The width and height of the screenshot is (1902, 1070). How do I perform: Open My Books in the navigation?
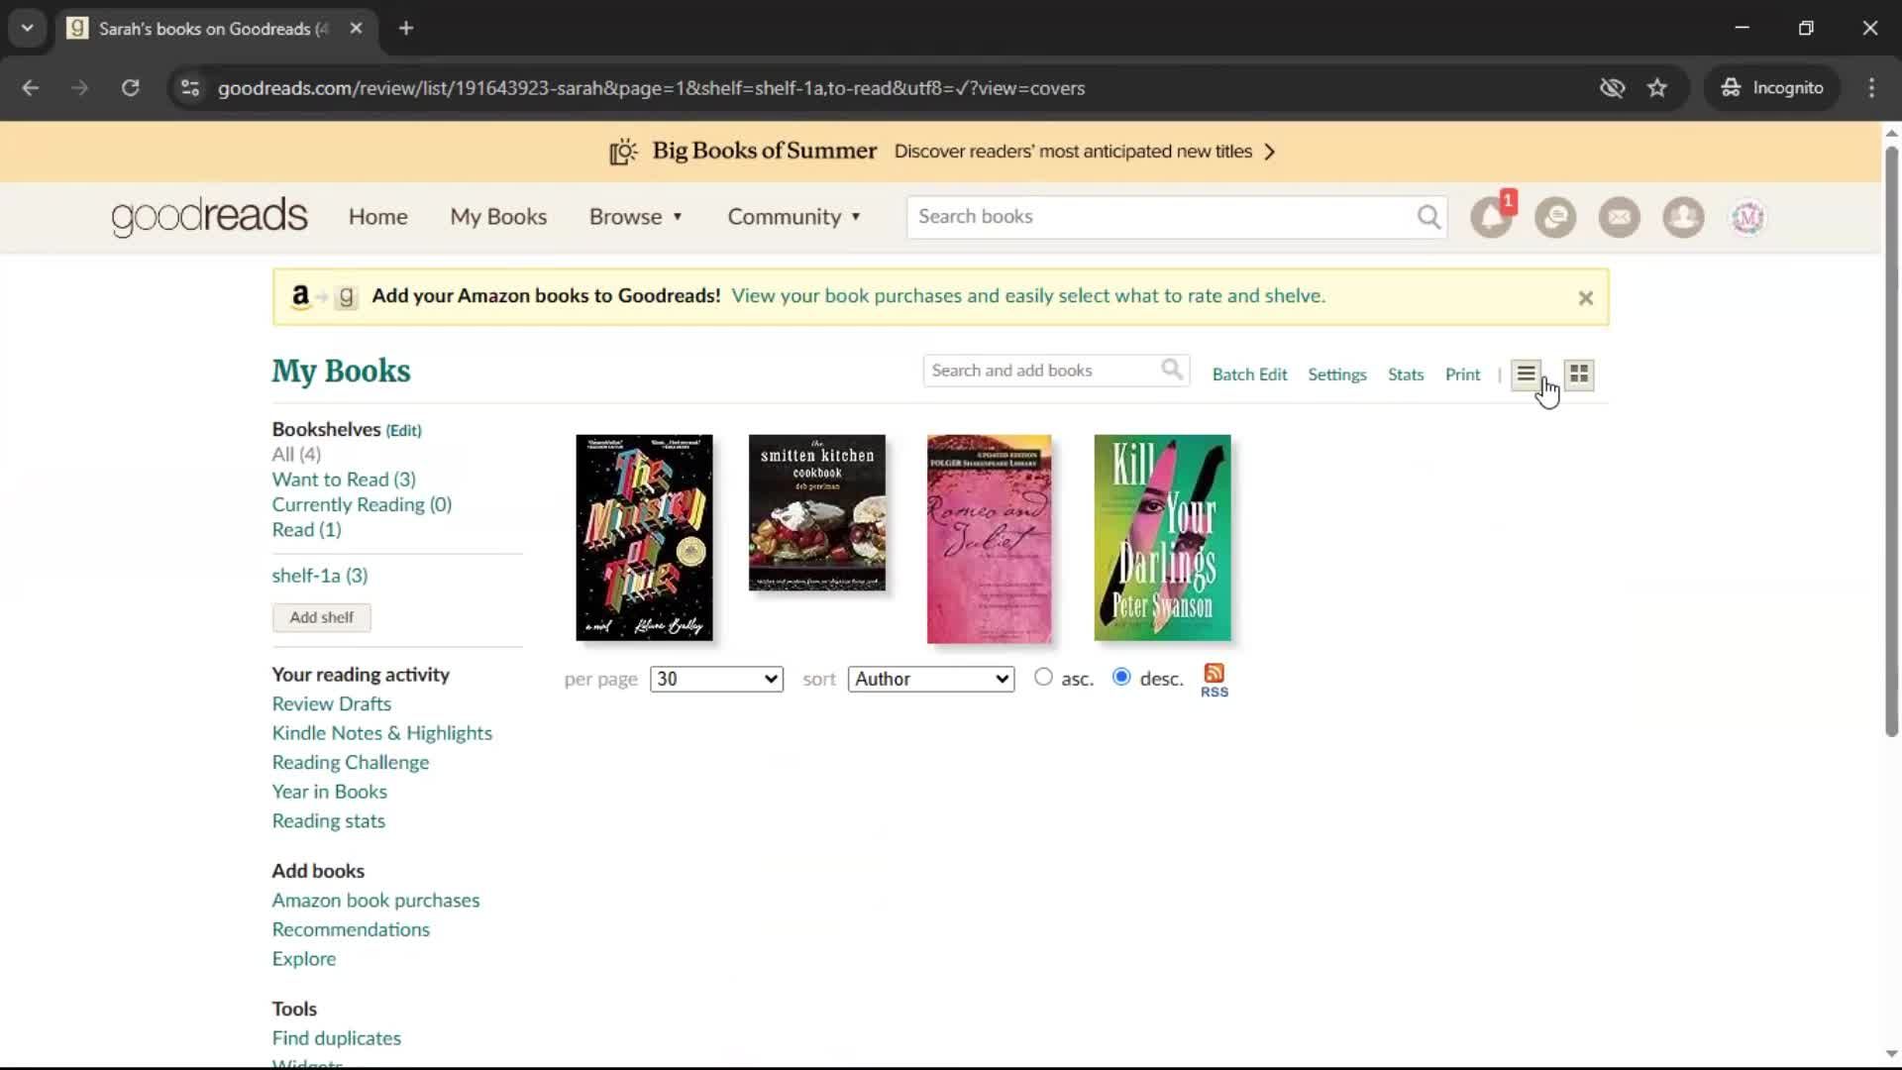tap(498, 217)
